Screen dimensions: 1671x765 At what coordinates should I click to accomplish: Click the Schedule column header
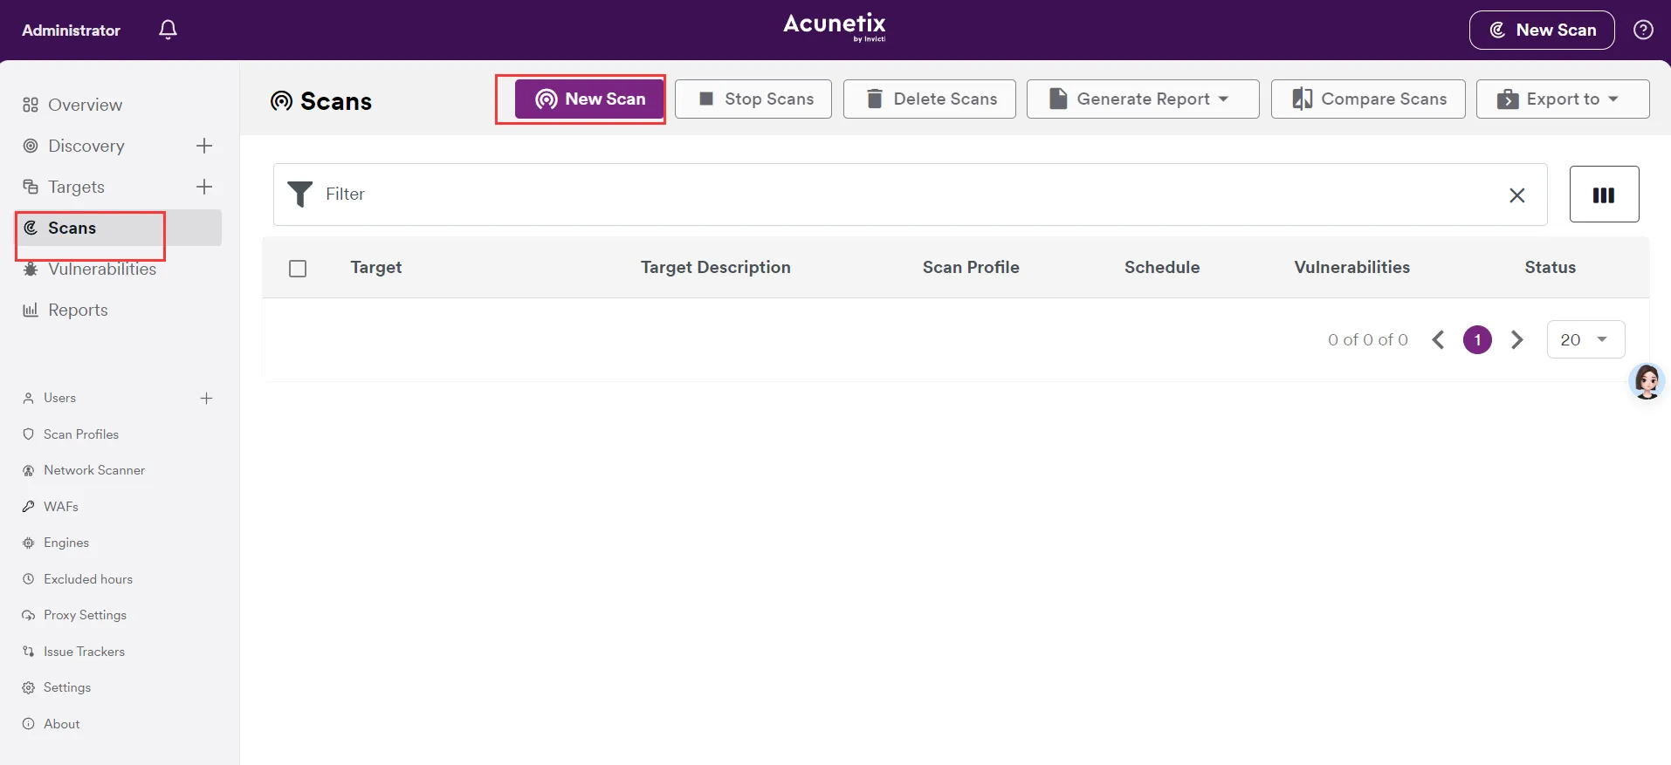click(x=1162, y=268)
